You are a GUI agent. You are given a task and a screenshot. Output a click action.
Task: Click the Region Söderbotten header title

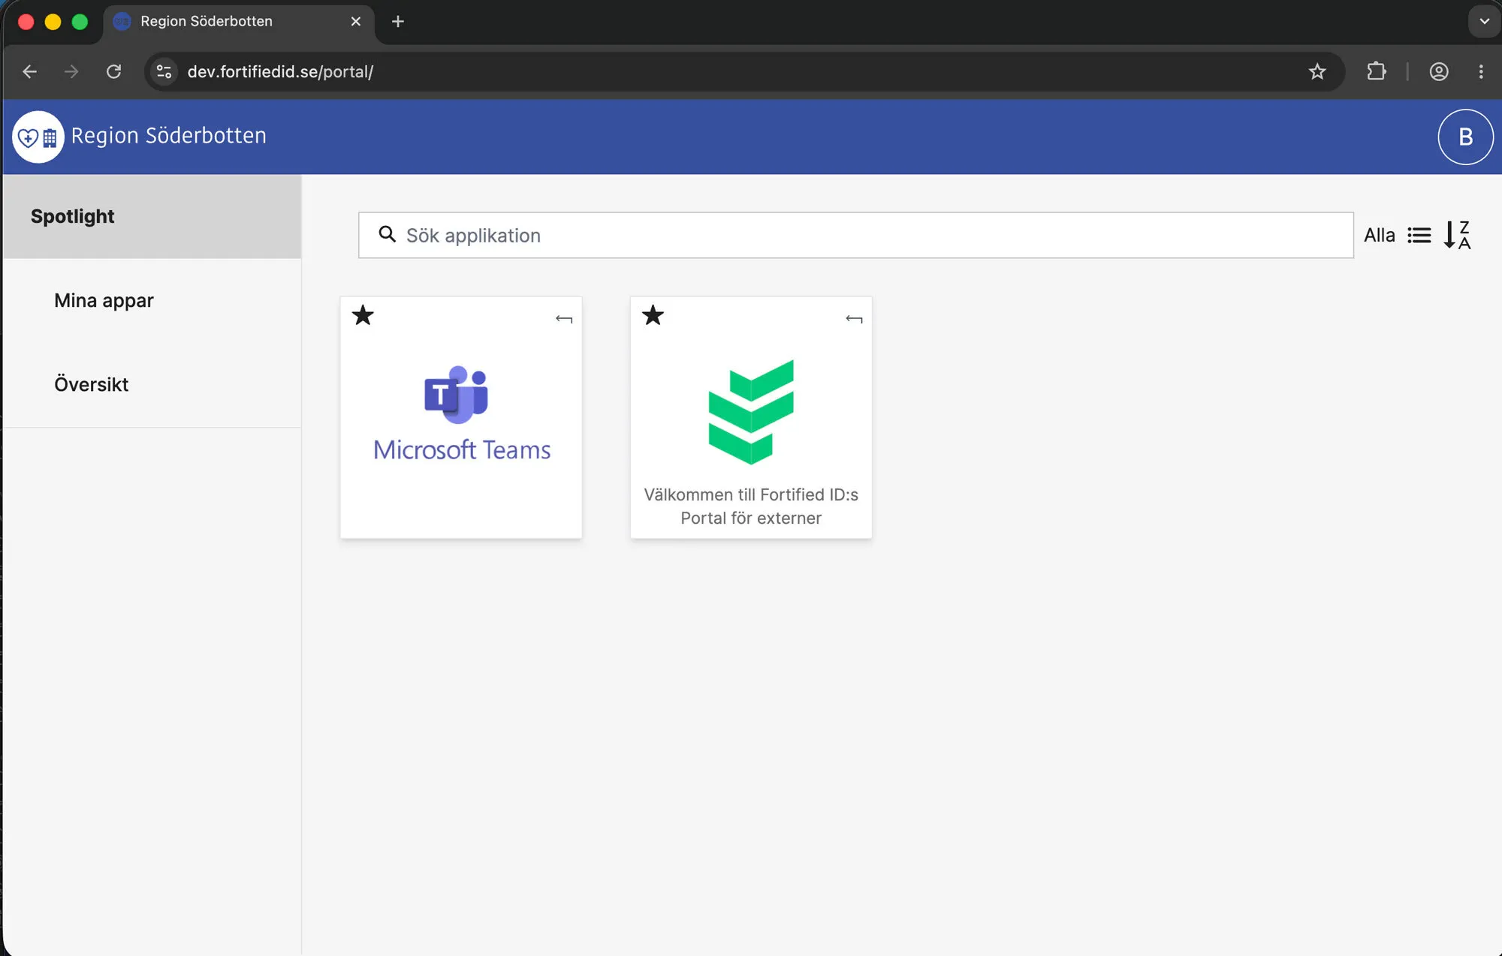[169, 136]
